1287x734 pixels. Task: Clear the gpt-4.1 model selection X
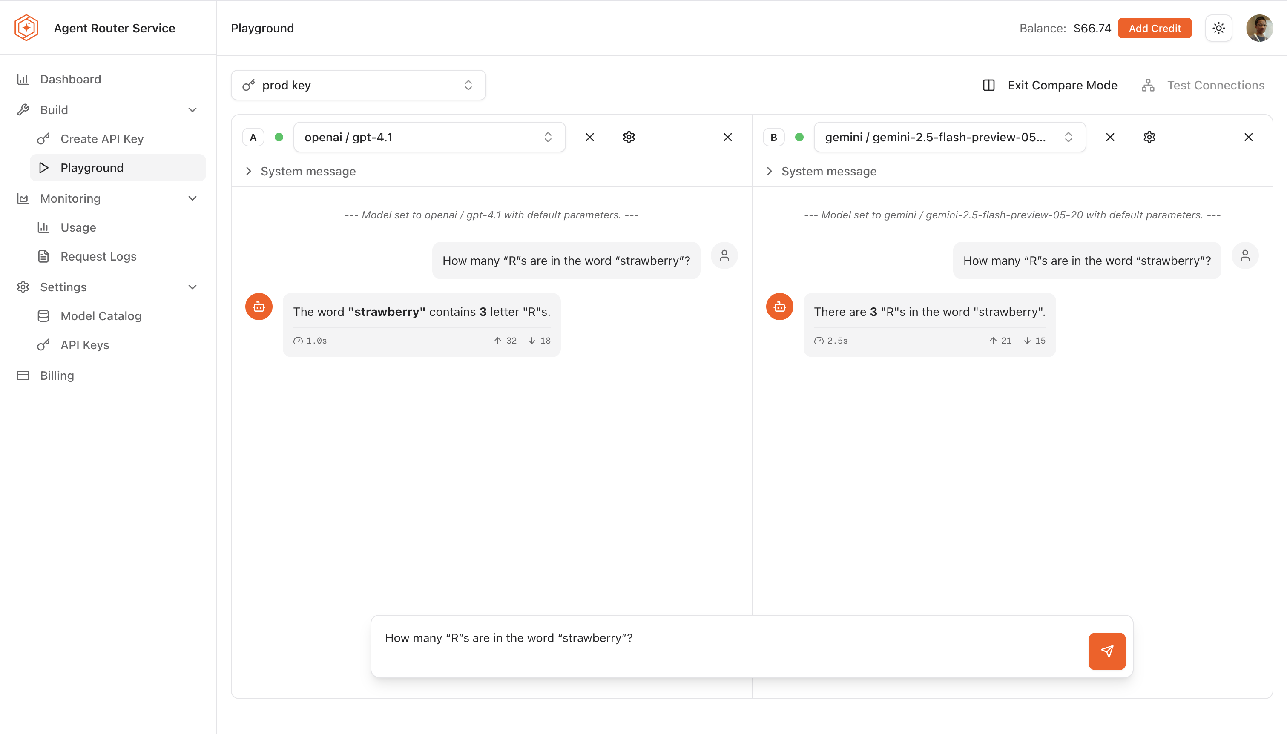click(x=589, y=137)
